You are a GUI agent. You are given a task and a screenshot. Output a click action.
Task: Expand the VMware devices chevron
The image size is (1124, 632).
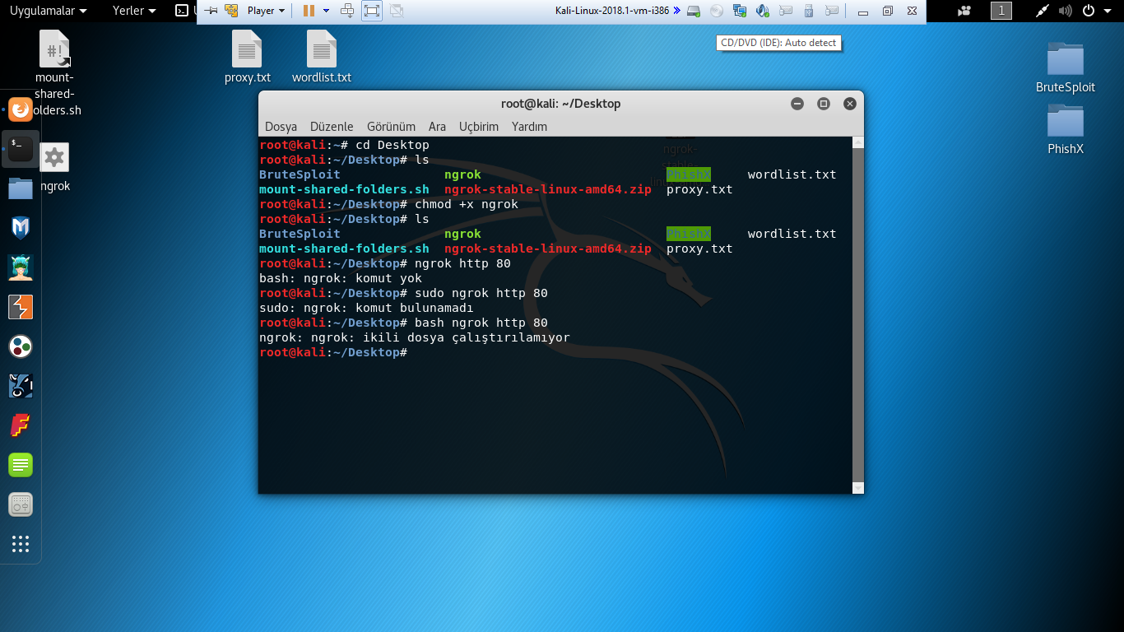click(x=676, y=11)
